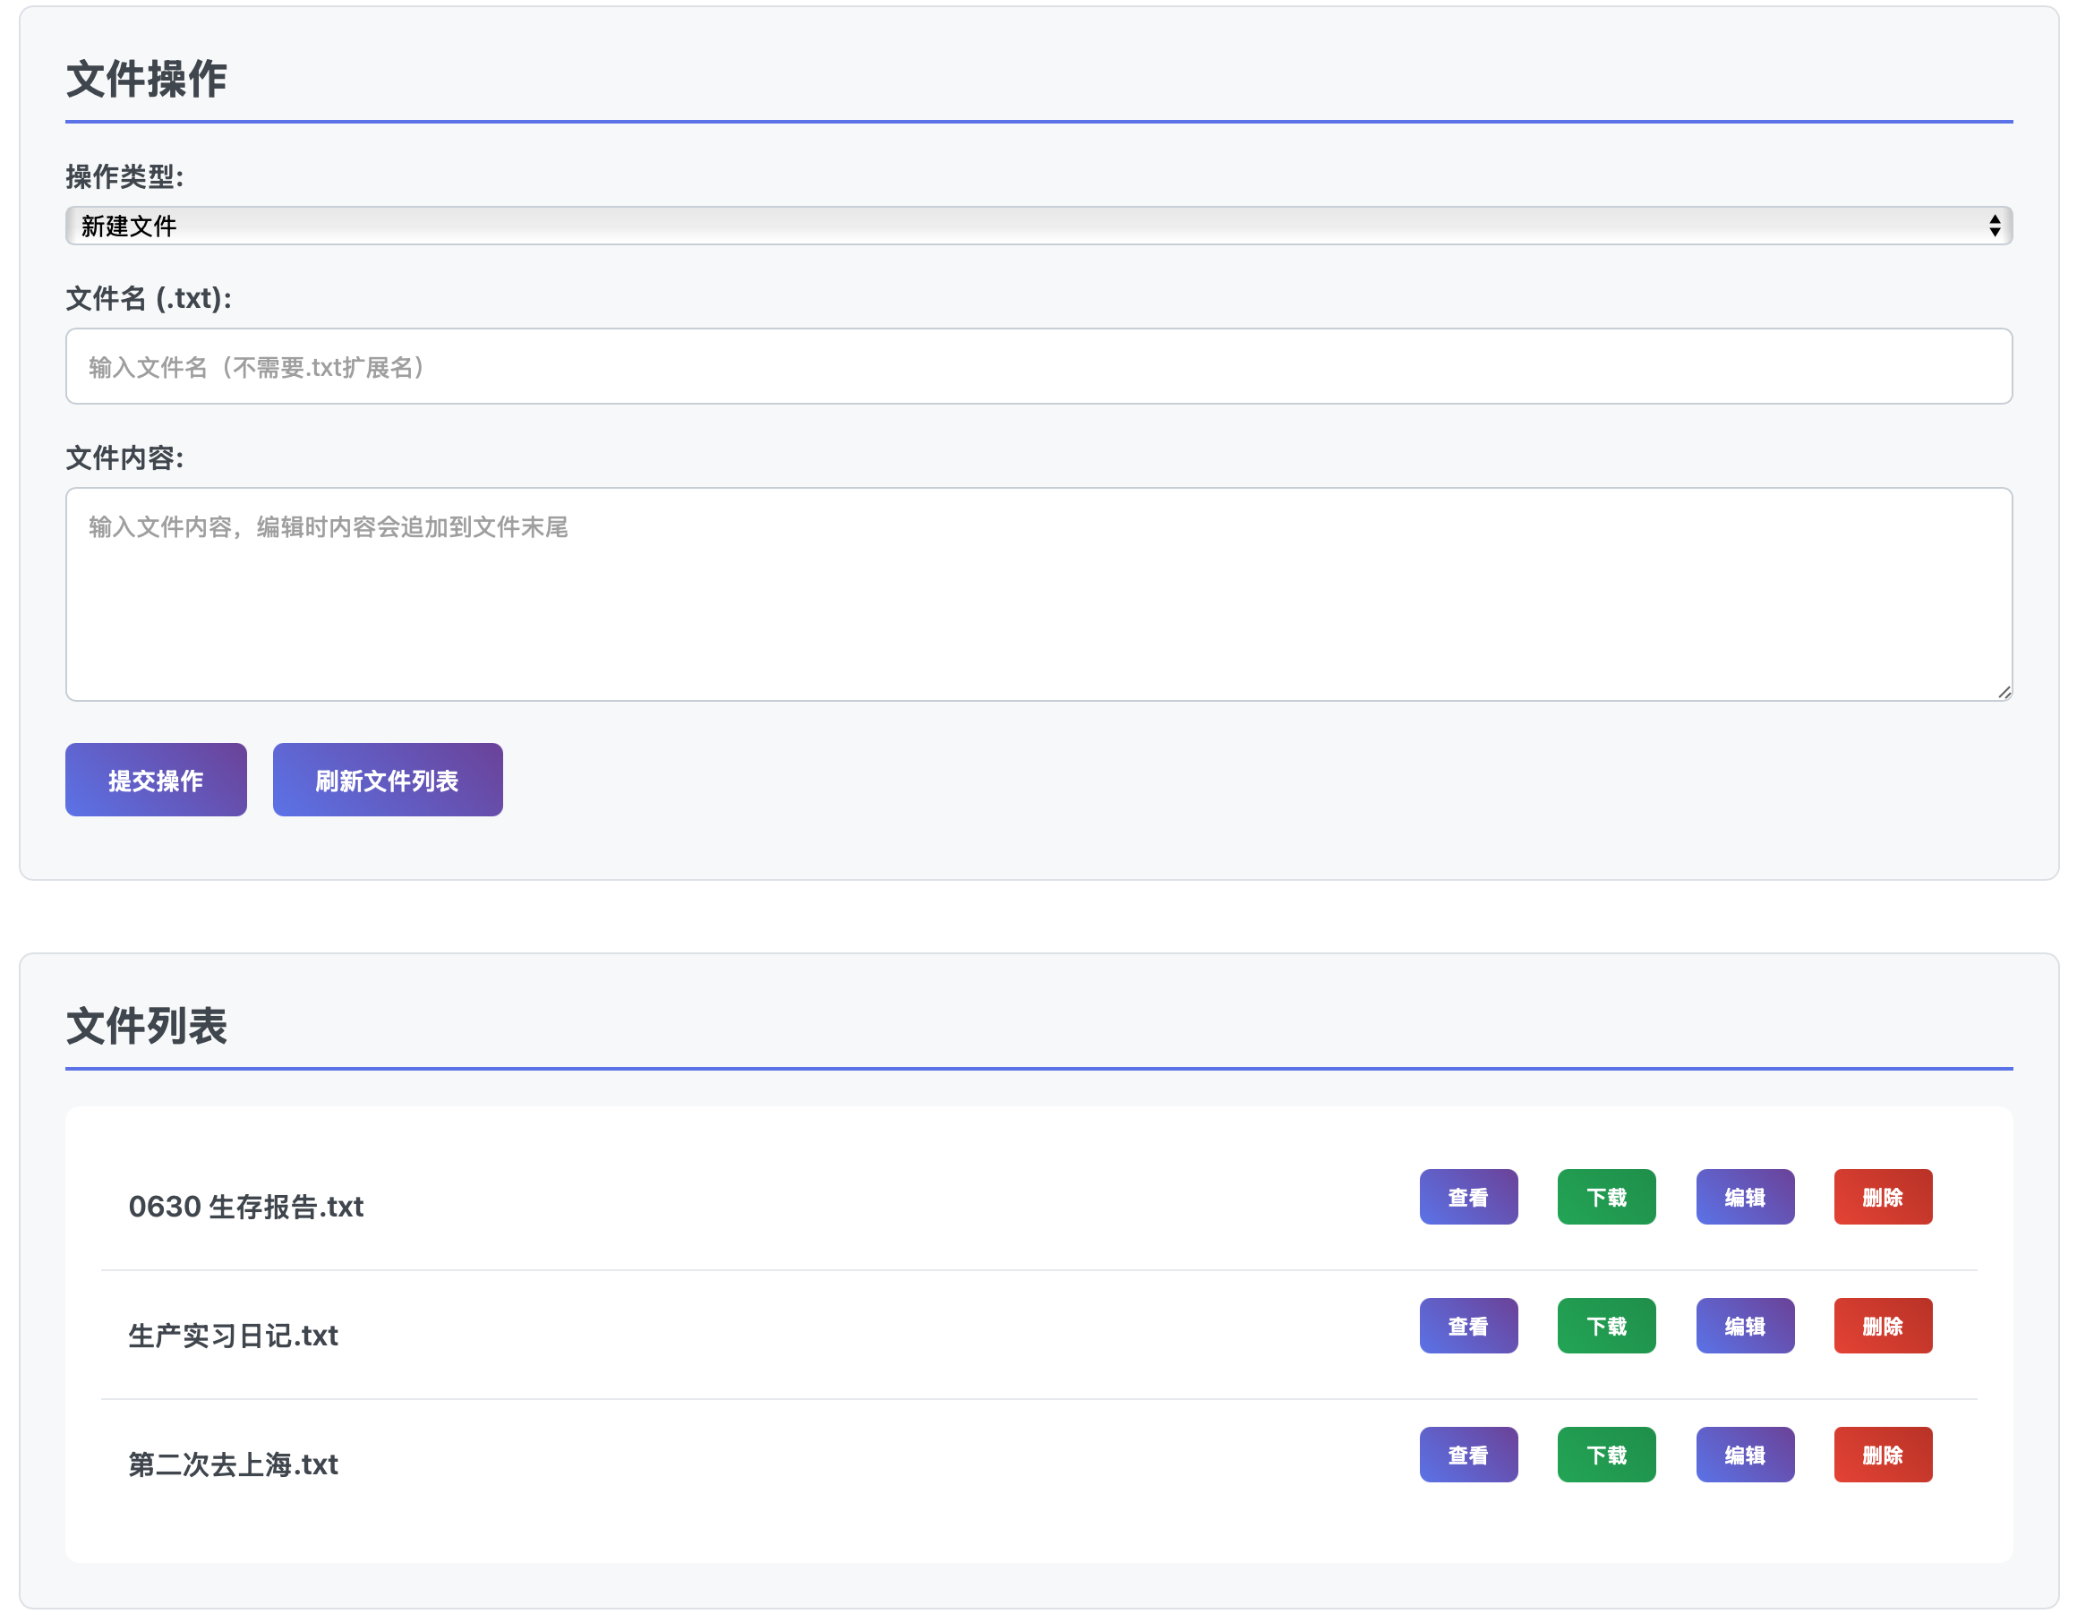Screen dimensions: 2077x1622
Task: Select the 0630 生存报告.txt filename text
Action: (x=245, y=1207)
